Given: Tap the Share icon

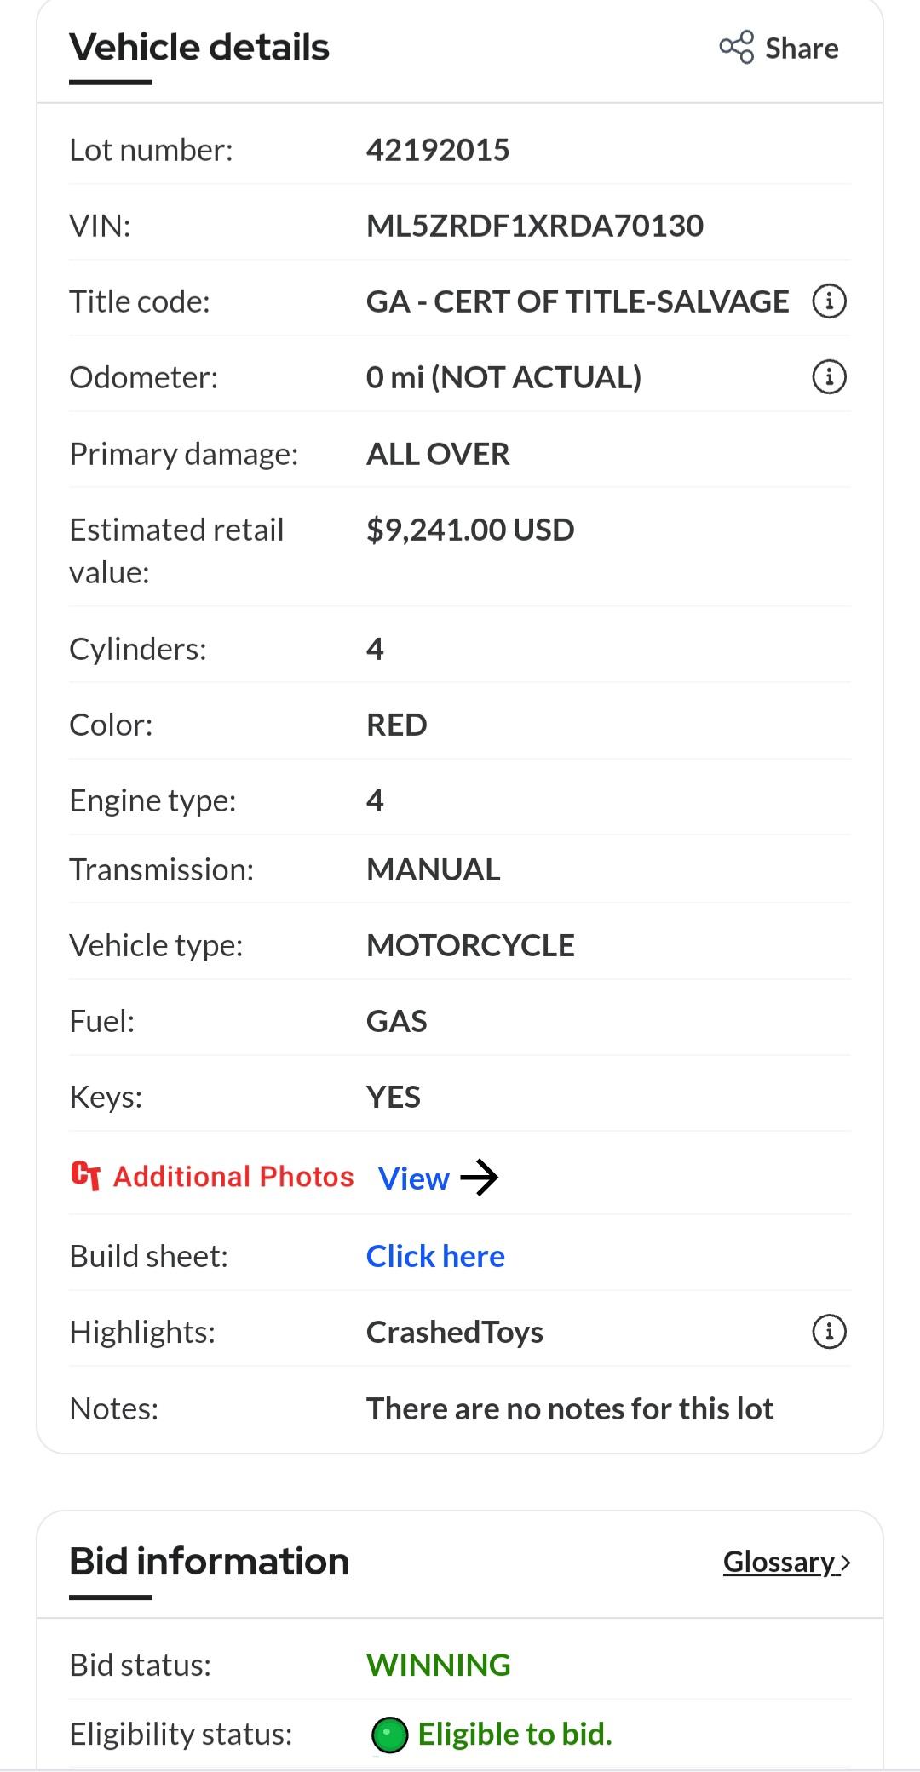Looking at the screenshot, I should pyautogui.click(x=737, y=47).
